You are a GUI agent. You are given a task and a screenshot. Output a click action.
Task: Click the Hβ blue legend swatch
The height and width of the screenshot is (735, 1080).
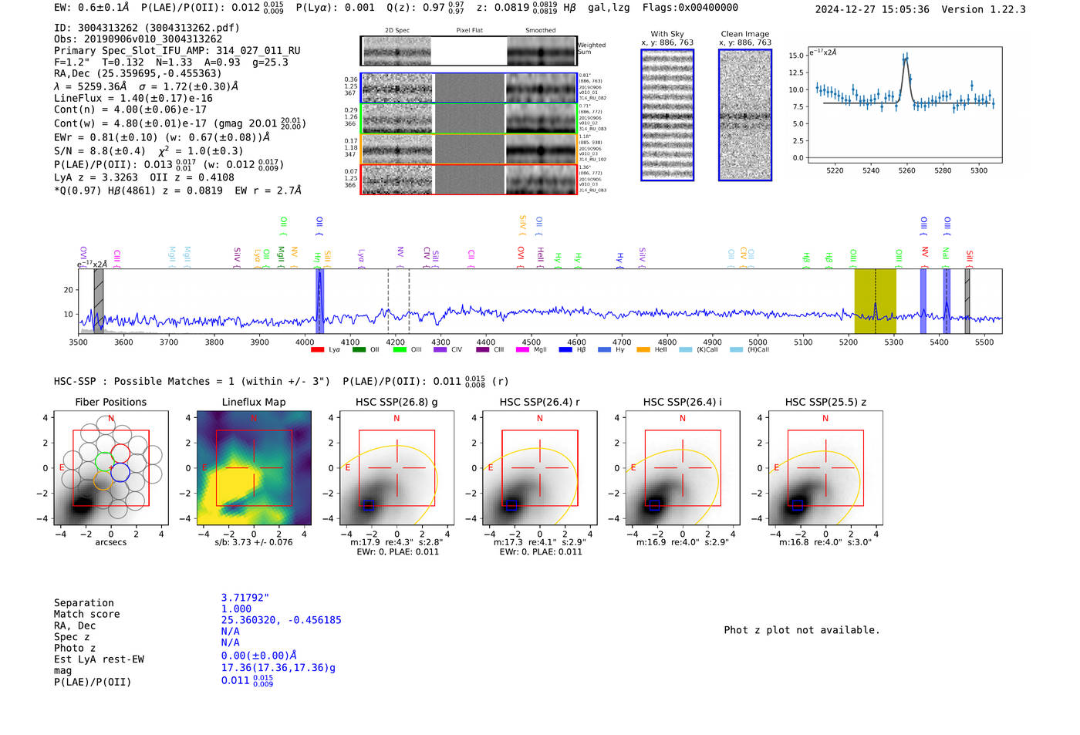[565, 350]
